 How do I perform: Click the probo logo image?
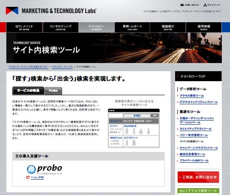pos(44,169)
